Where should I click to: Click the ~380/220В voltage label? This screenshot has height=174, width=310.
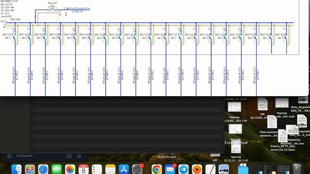click(x=15, y=19)
